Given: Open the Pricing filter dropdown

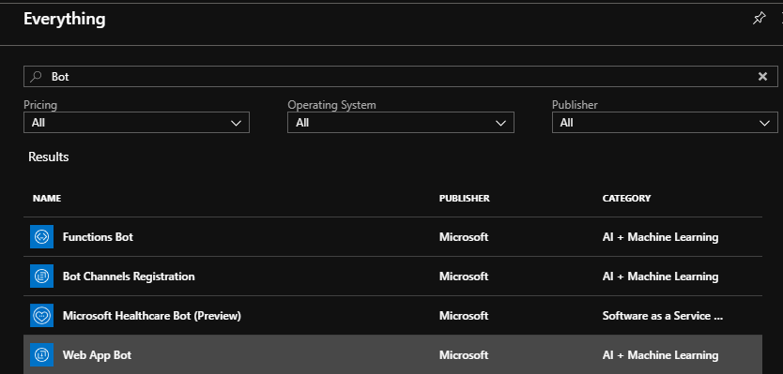Looking at the screenshot, I should [x=136, y=122].
